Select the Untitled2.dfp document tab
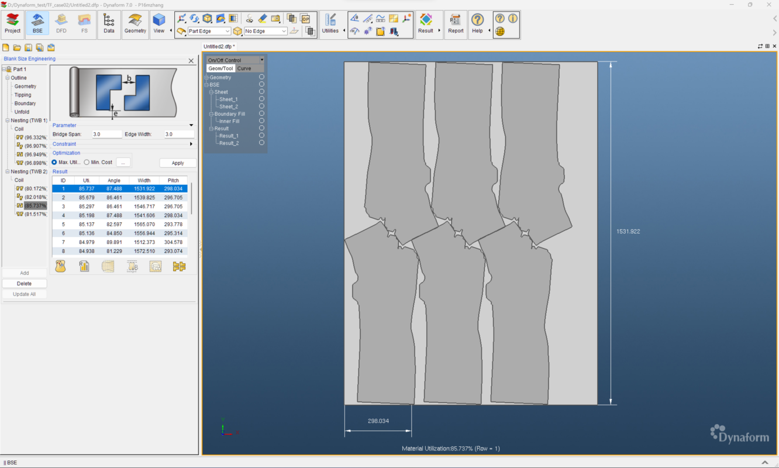Image resolution: width=779 pixels, height=468 pixels. (219, 46)
